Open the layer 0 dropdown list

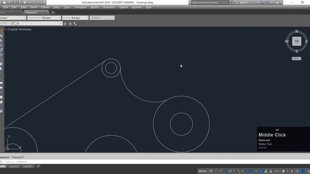pos(61,23)
